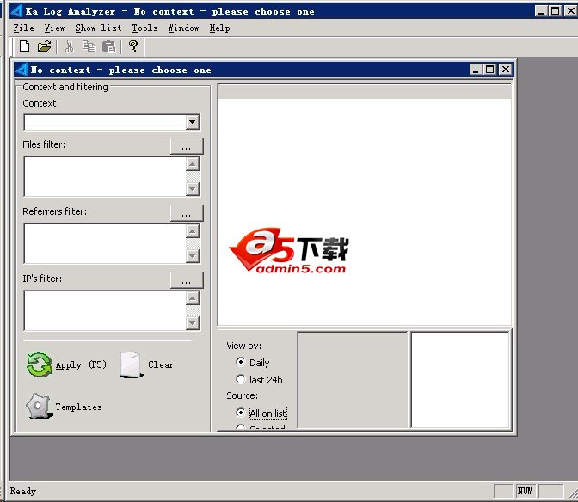Click the Ready status bar text

[x=23, y=492]
